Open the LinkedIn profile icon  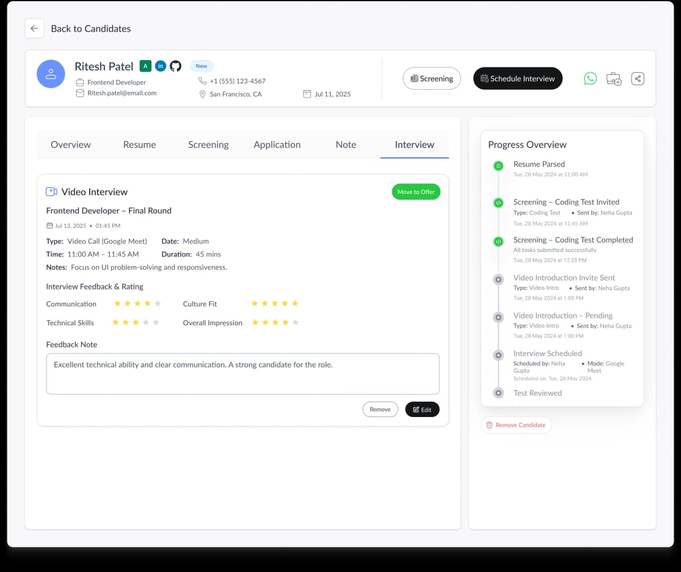(161, 66)
